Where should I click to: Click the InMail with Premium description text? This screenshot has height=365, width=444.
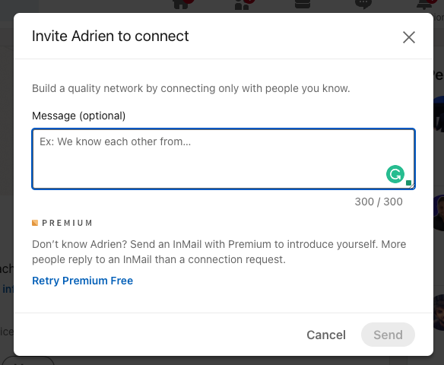tap(219, 252)
